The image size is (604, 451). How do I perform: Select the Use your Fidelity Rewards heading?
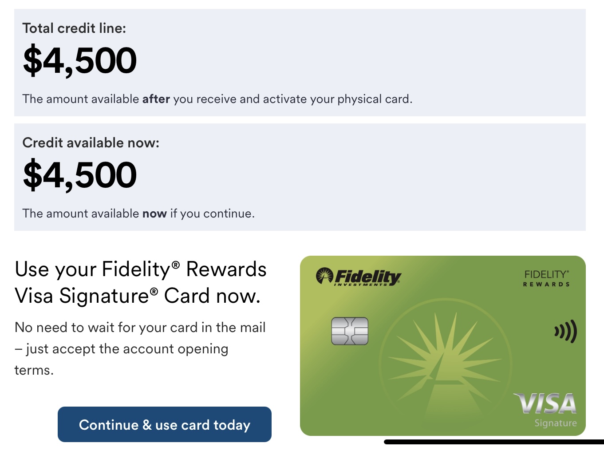(140, 282)
